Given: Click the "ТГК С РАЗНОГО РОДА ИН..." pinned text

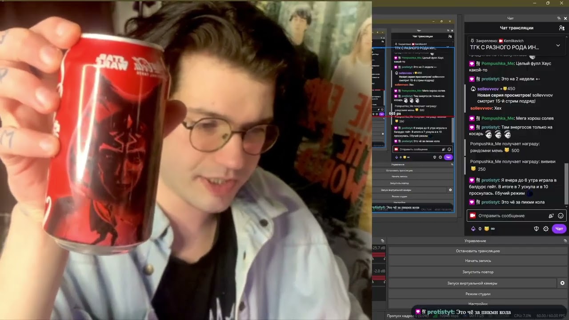Looking at the screenshot, I should (x=505, y=47).
